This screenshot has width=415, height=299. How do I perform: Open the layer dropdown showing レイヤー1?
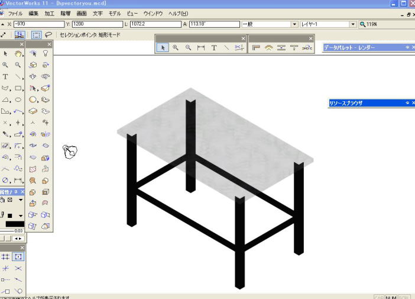[353, 24]
